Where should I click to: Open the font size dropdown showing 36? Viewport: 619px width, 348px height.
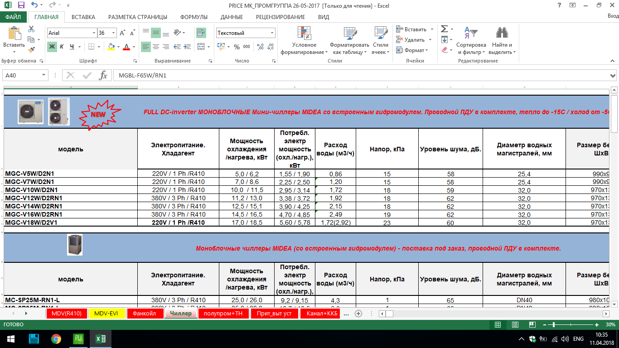click(x=114, y=33)
